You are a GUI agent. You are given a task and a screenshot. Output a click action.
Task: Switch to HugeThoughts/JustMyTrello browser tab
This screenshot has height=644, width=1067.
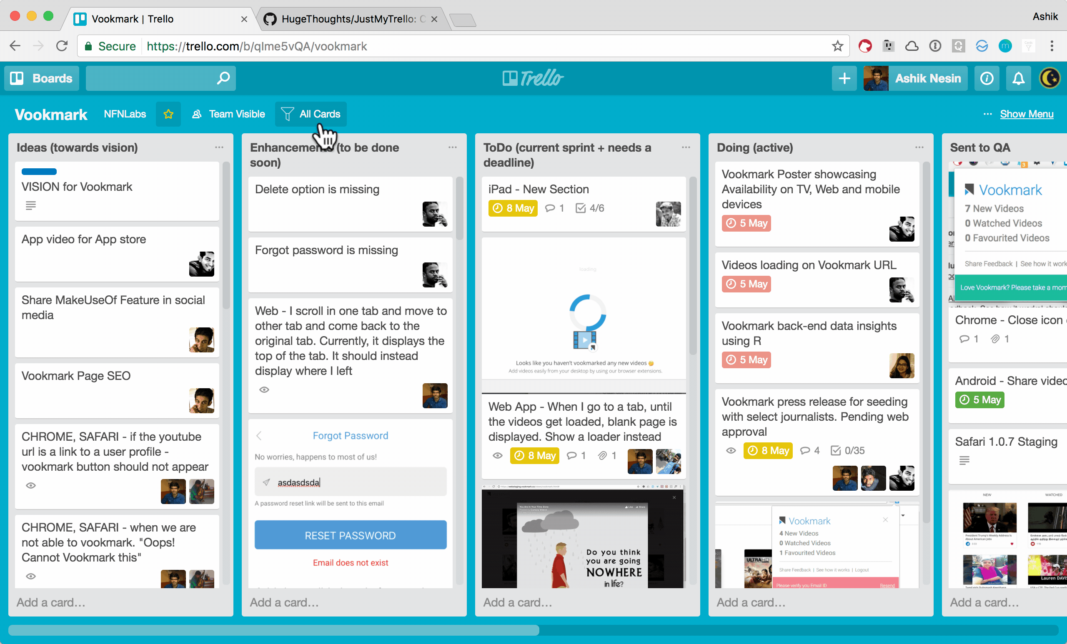coord(348,19)
